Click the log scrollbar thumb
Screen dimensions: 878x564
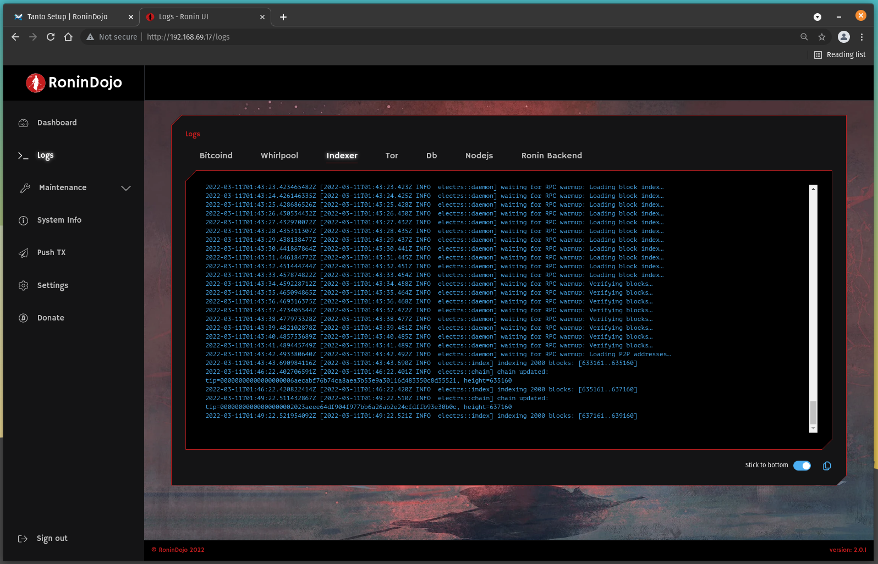[813, 413]
